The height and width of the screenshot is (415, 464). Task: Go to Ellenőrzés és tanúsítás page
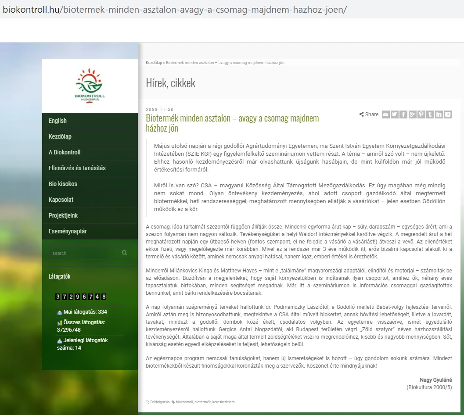77,168
